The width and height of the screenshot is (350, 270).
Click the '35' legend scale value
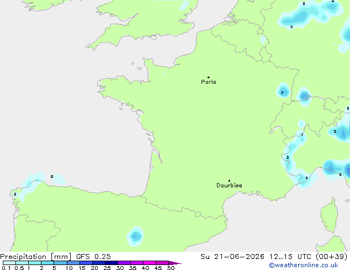coord(132,268)
